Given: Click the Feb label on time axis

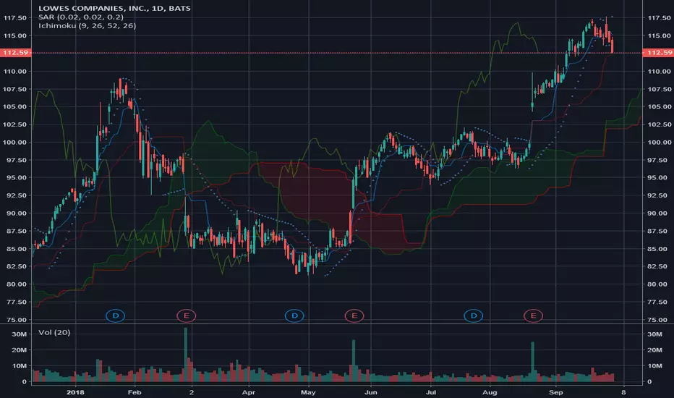Looking at the screenshot, I should [135, 392].
